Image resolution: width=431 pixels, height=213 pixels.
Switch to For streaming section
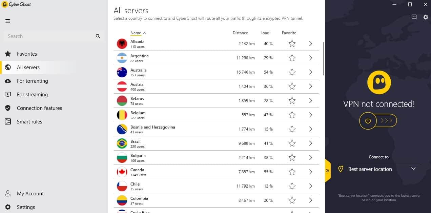click(32, 95)
